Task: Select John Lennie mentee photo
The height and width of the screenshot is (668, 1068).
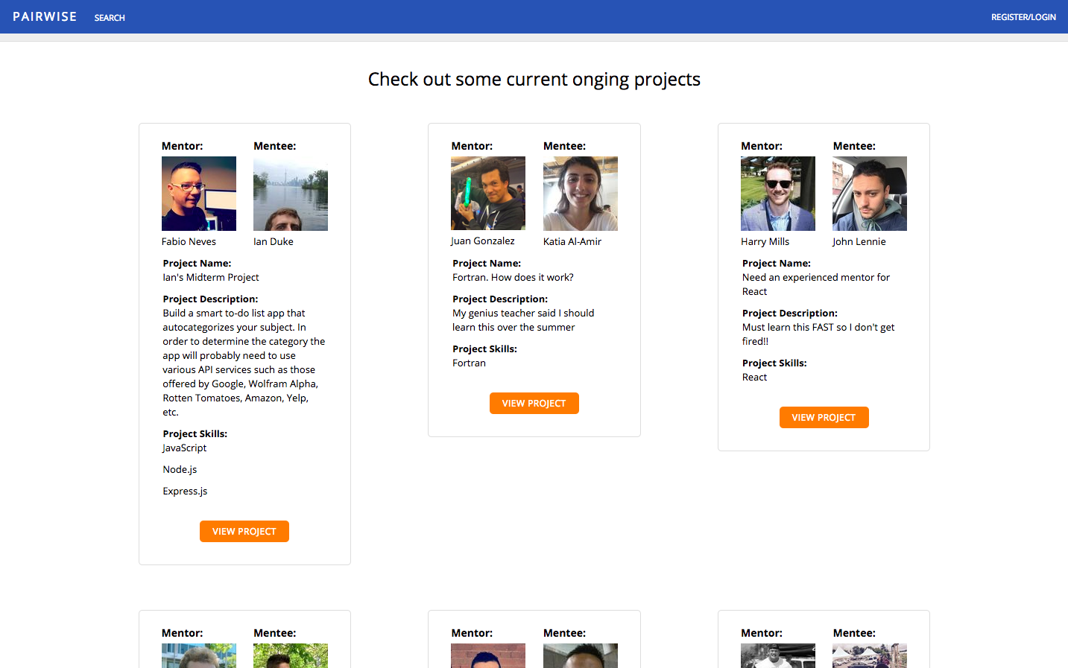Action: 870,194
